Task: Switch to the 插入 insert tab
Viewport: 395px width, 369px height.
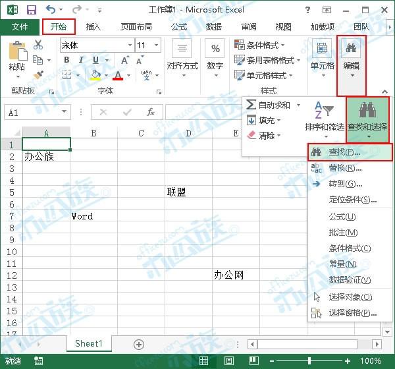Action: [x=93, y=27]
